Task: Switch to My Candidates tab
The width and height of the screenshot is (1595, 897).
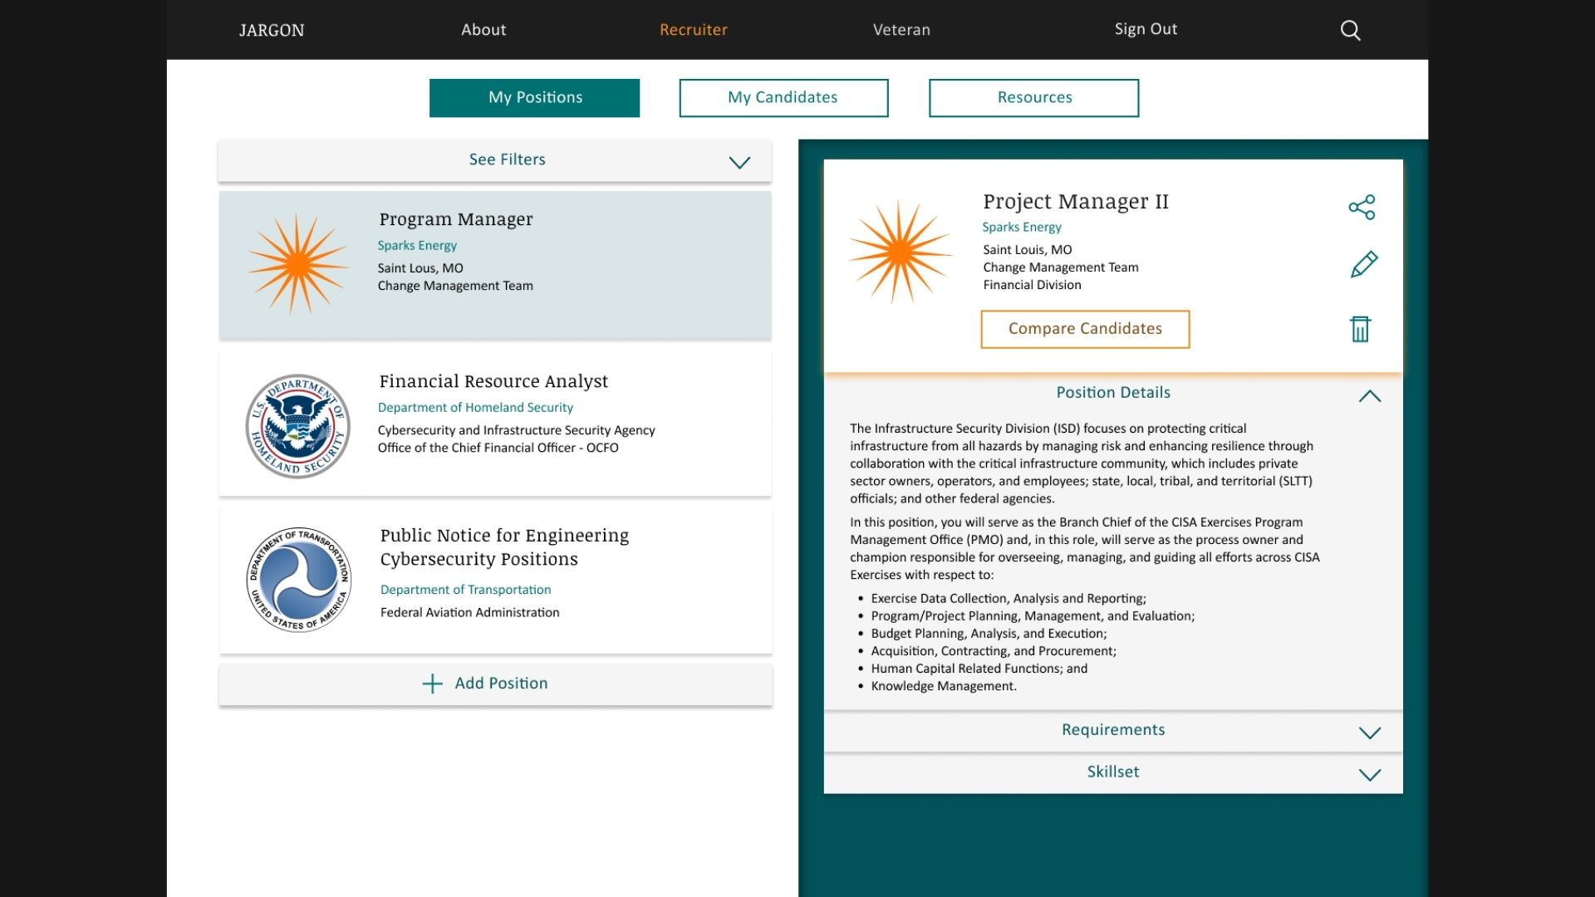Action: tap(783, 98)
